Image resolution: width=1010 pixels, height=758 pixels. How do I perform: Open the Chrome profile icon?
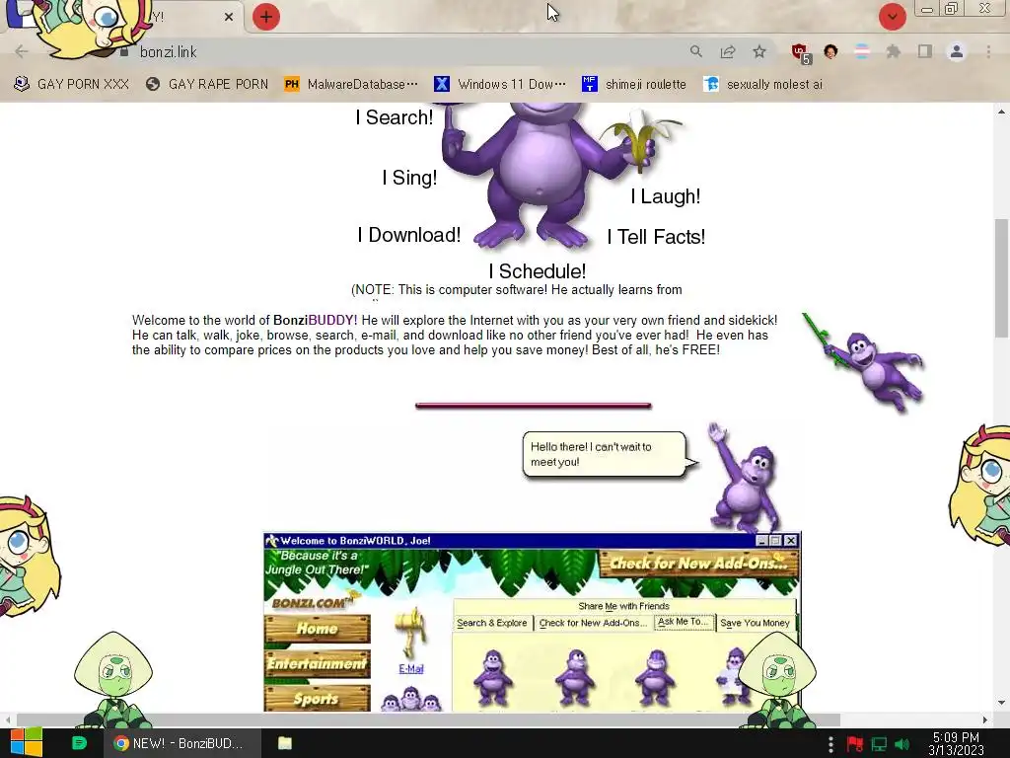957,51
